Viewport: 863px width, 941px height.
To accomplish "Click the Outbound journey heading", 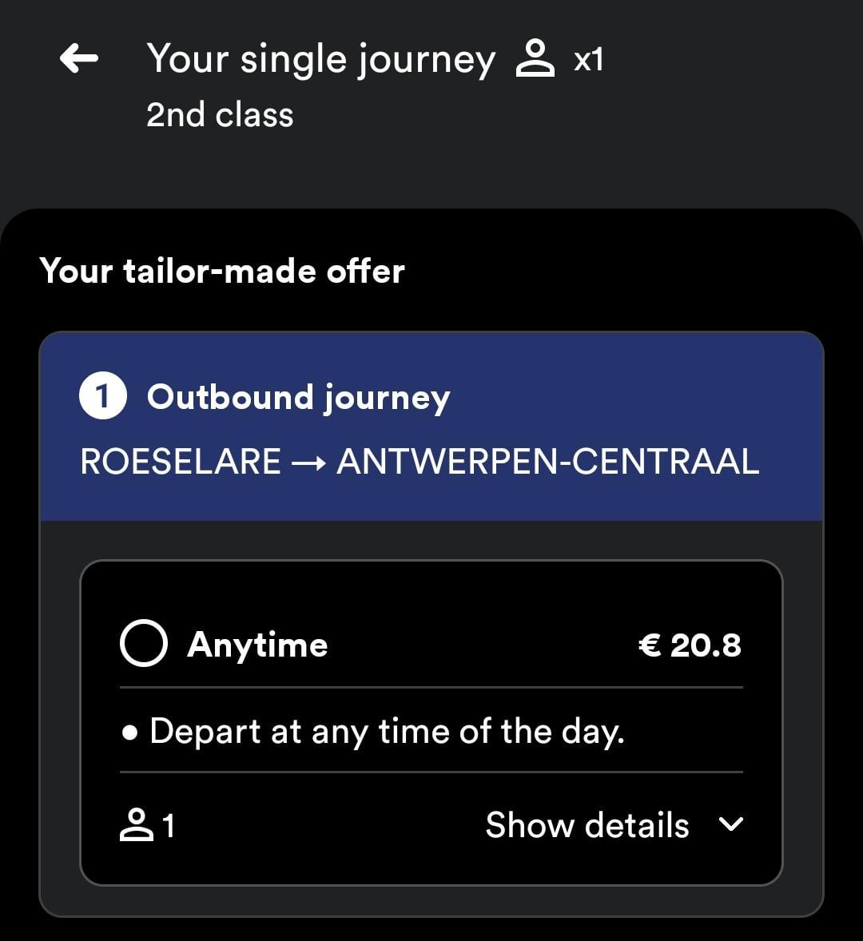I will click(x=299, y=397).
